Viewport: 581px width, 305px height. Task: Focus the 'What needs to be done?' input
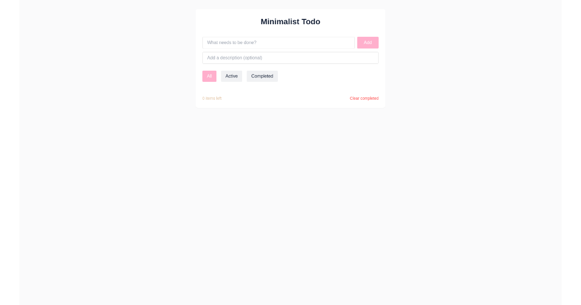(278, 43)
